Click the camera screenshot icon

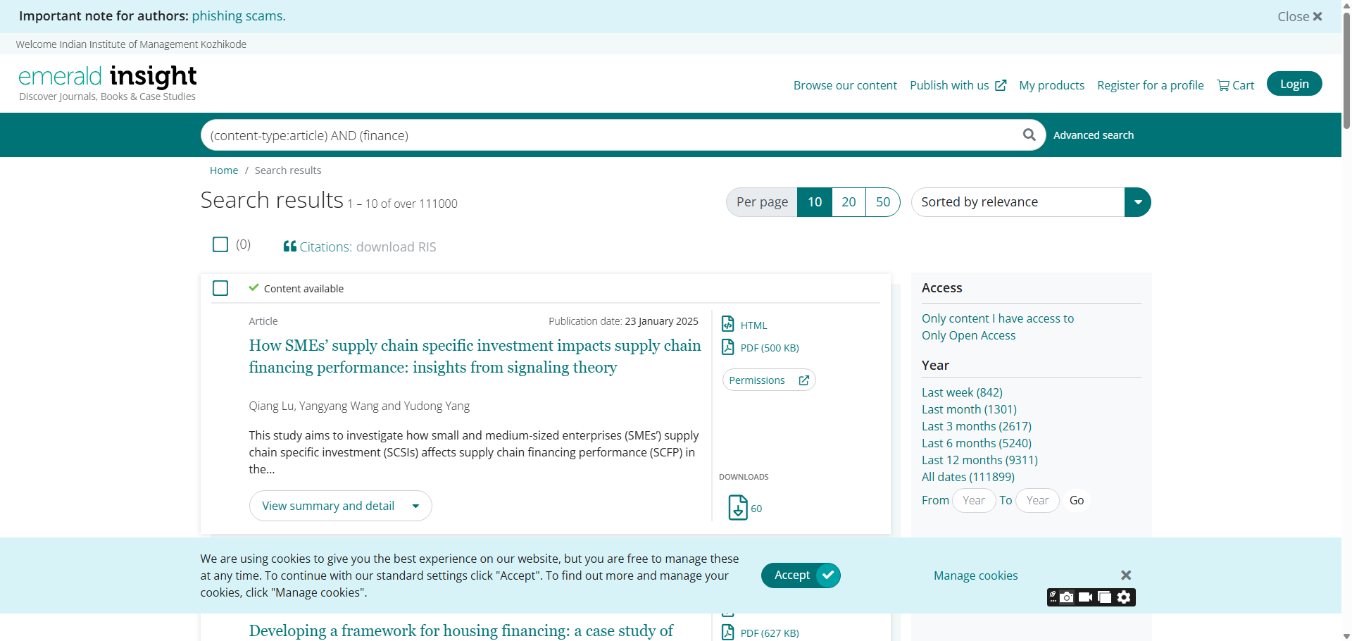[x=1068, y=597]
